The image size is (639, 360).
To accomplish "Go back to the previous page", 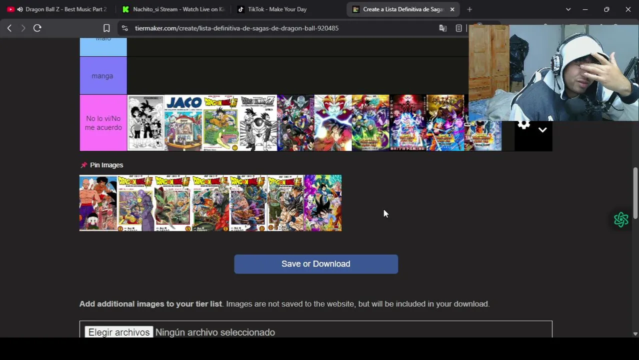I will tap(9, 28).
